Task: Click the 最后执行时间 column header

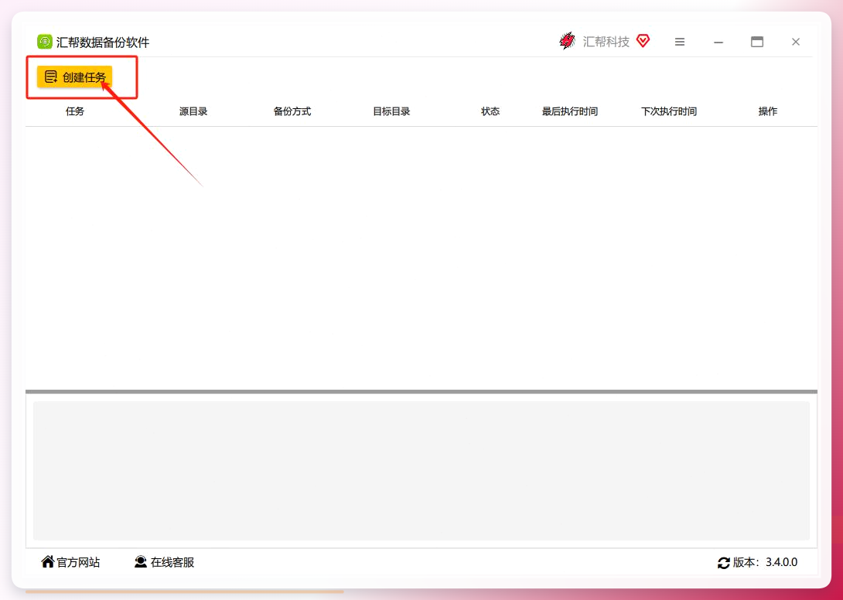Action: [x=570, y=111]
